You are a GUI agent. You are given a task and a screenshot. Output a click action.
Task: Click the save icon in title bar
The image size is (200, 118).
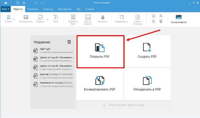click(x=18, y=3)
